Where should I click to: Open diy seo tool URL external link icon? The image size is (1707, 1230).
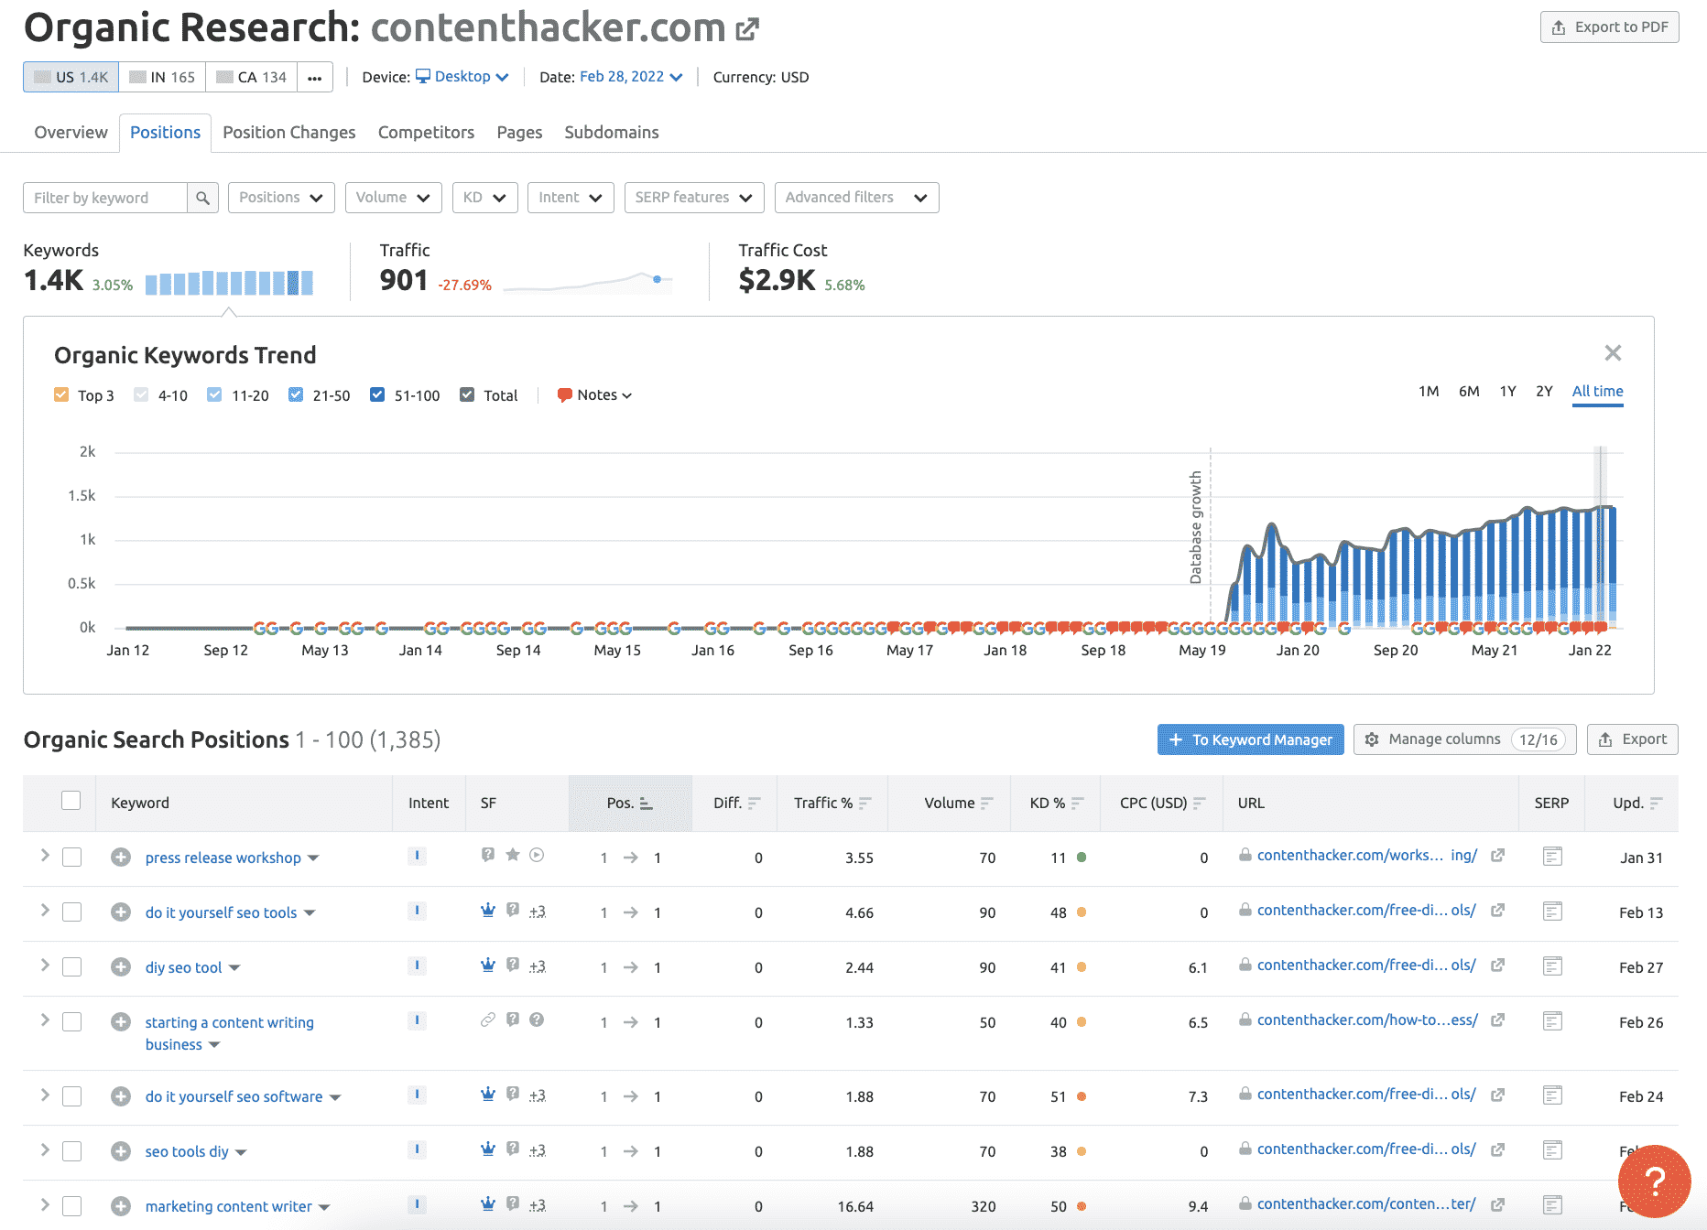(1498, 966)
